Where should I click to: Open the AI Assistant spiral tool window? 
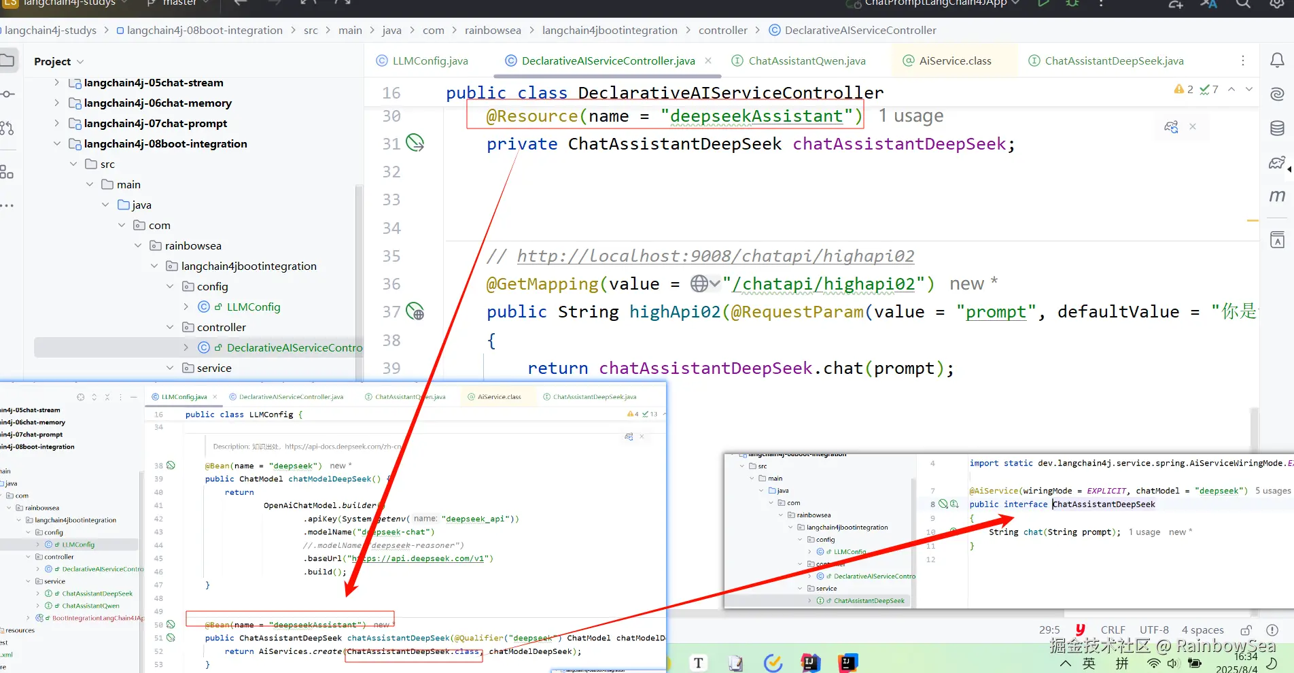[x=1277, y=94]
